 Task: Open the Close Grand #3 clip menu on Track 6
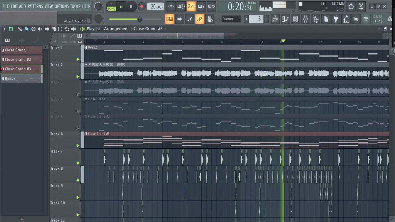tap(86, 134)
